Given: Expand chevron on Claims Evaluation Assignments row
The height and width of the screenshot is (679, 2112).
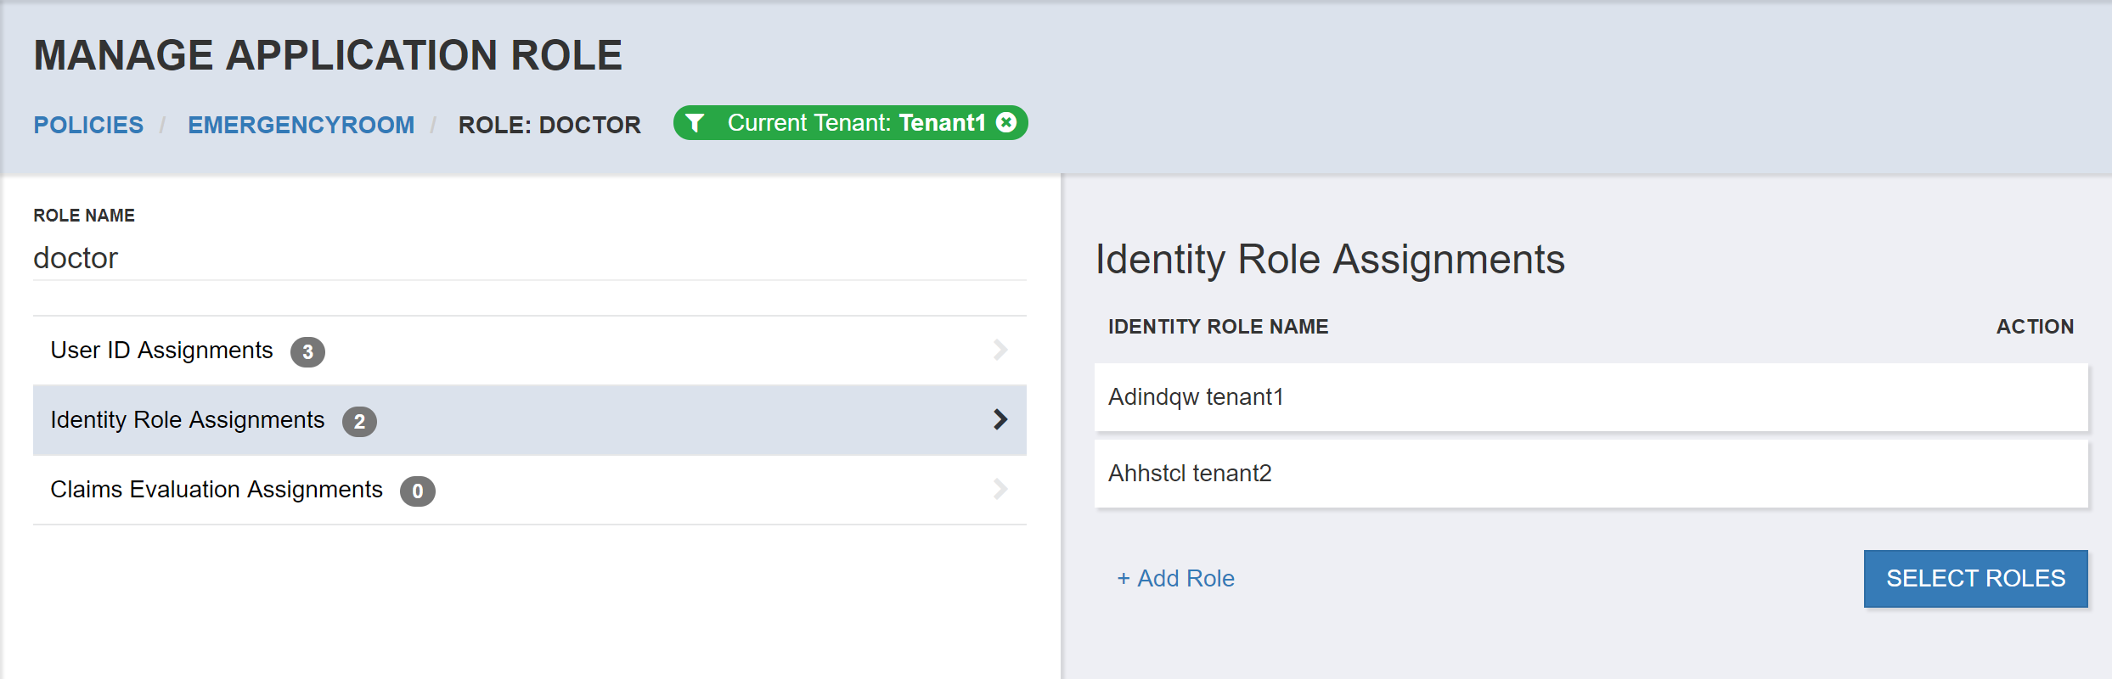Looking at the screenshot, I should [1000, 489].
